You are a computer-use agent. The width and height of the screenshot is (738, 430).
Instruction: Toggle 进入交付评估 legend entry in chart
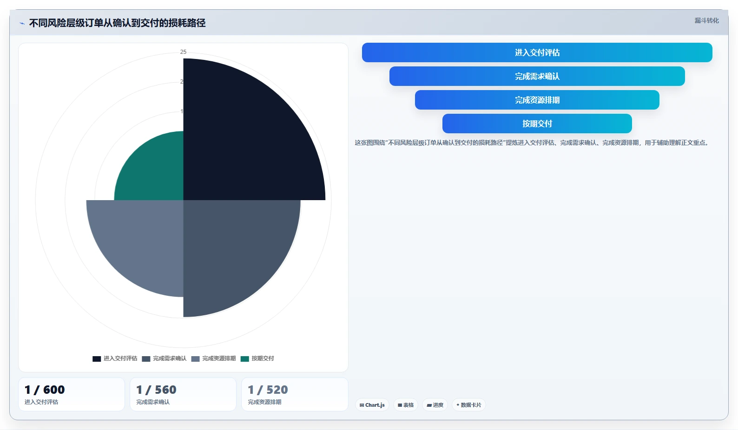115,358
